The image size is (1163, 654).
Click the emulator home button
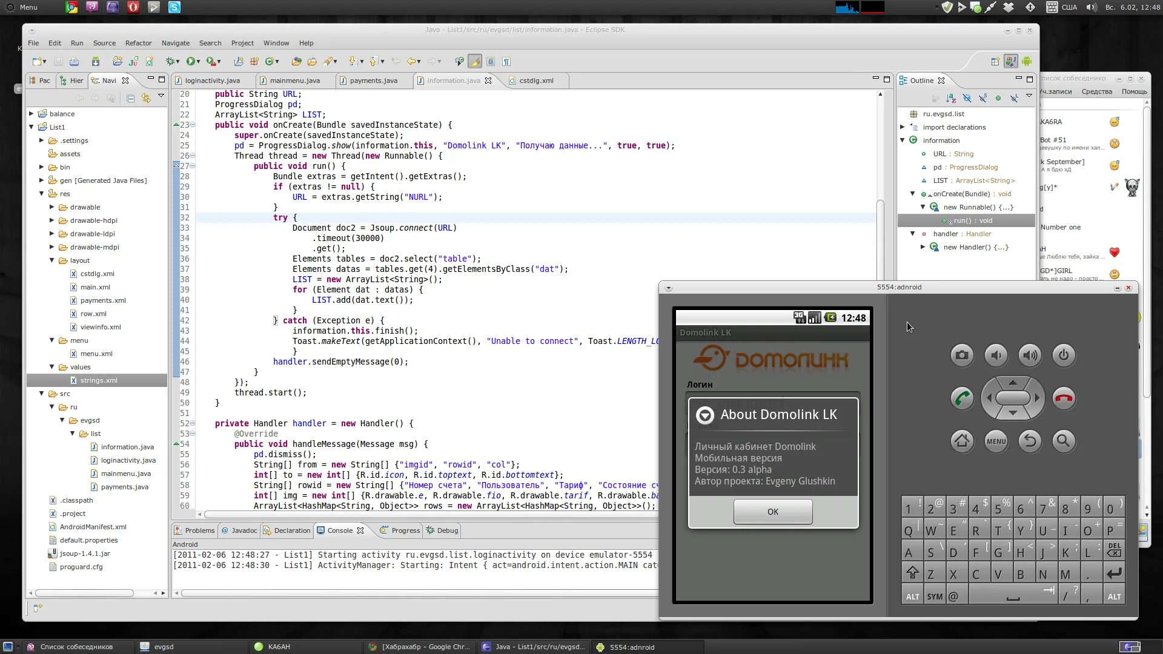(962, 441)
